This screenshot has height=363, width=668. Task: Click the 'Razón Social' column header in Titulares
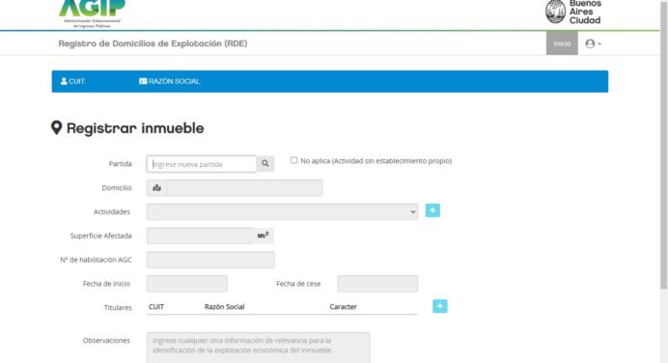225,307
